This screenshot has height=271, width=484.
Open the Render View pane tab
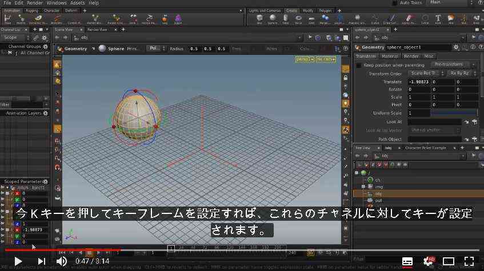97,30
